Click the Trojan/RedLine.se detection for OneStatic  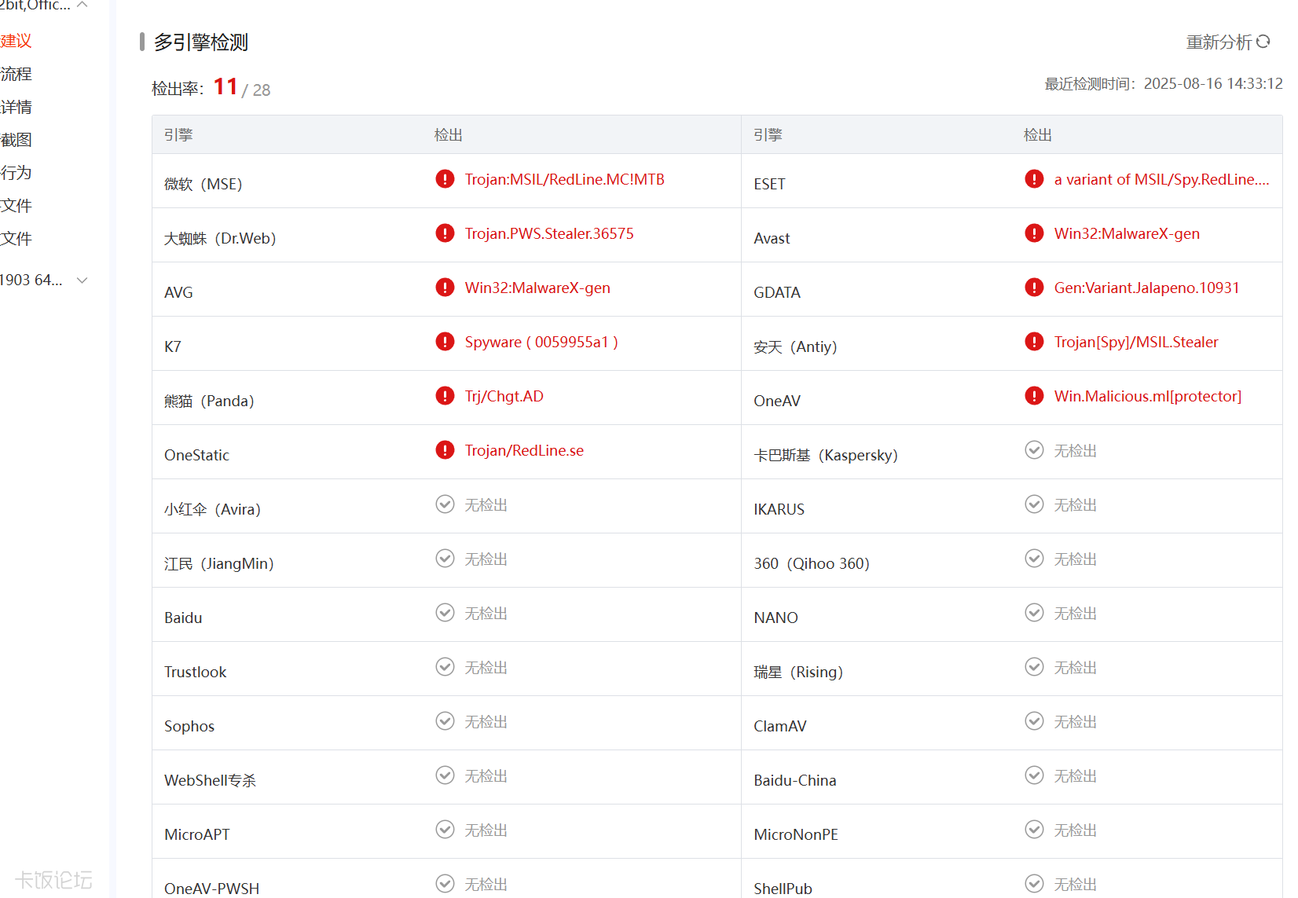tap(524, 451)
